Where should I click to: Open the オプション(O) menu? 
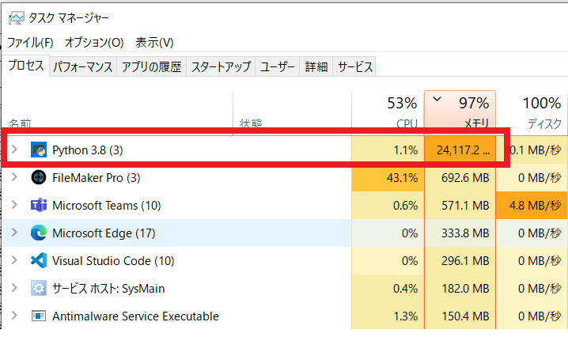tap(94, 43)
